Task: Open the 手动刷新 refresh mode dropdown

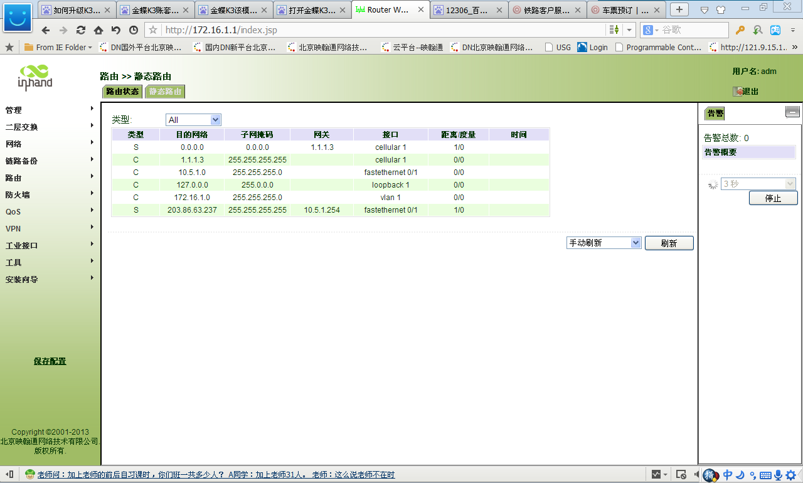Action: [604, 243]
